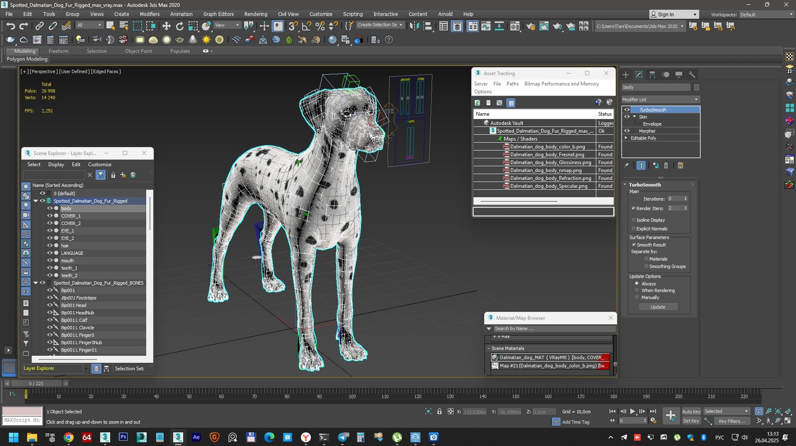
Task: Open the Hierarchy tab in command panel
Action: coord(652,74)
